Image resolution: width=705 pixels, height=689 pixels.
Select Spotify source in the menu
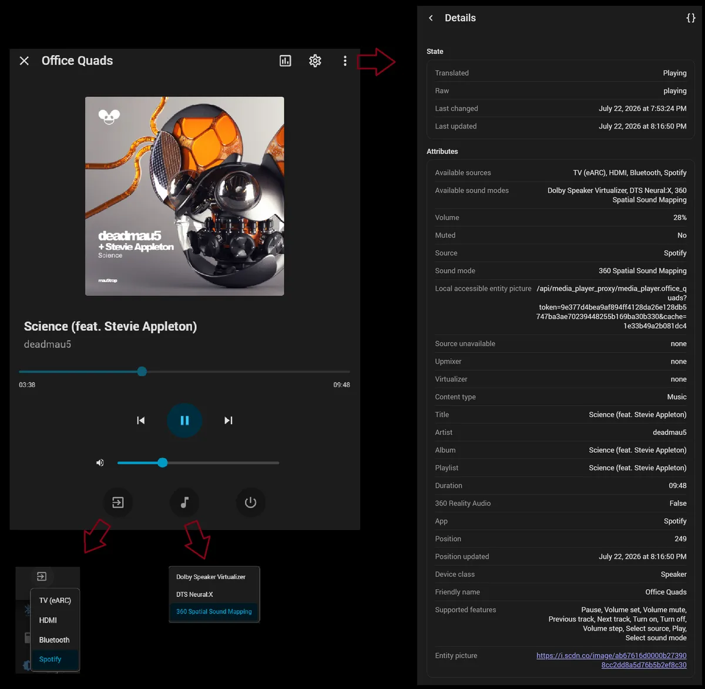point(55,659)
